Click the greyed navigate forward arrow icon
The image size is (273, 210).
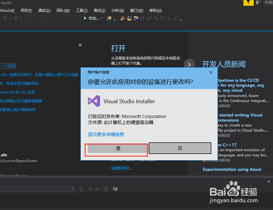pyautogui.click(x=156, y=18)
